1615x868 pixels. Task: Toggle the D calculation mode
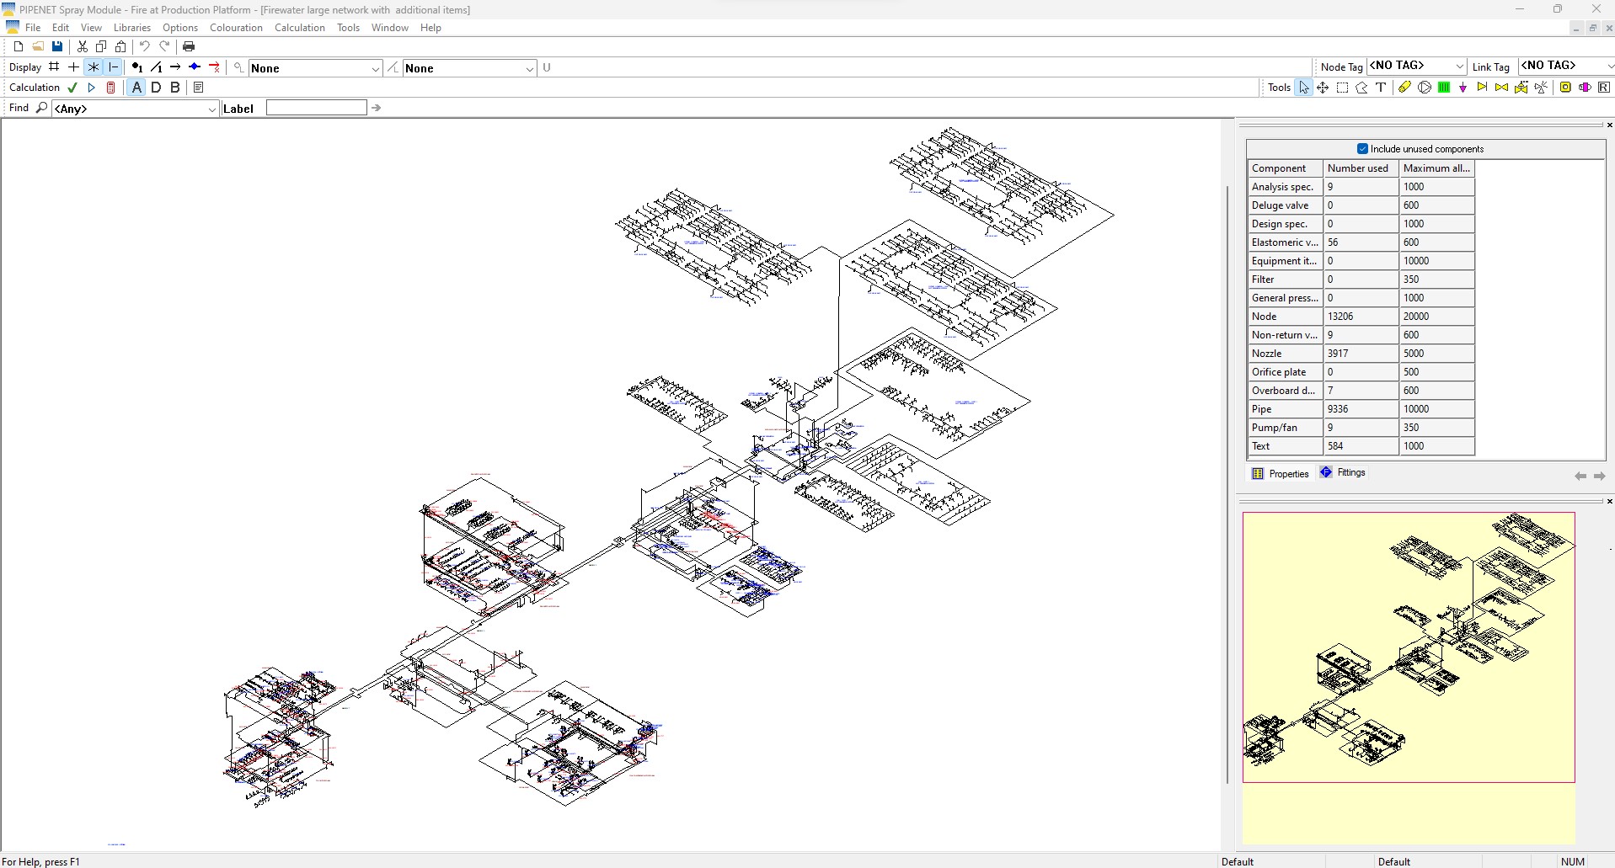click(156, 88)
